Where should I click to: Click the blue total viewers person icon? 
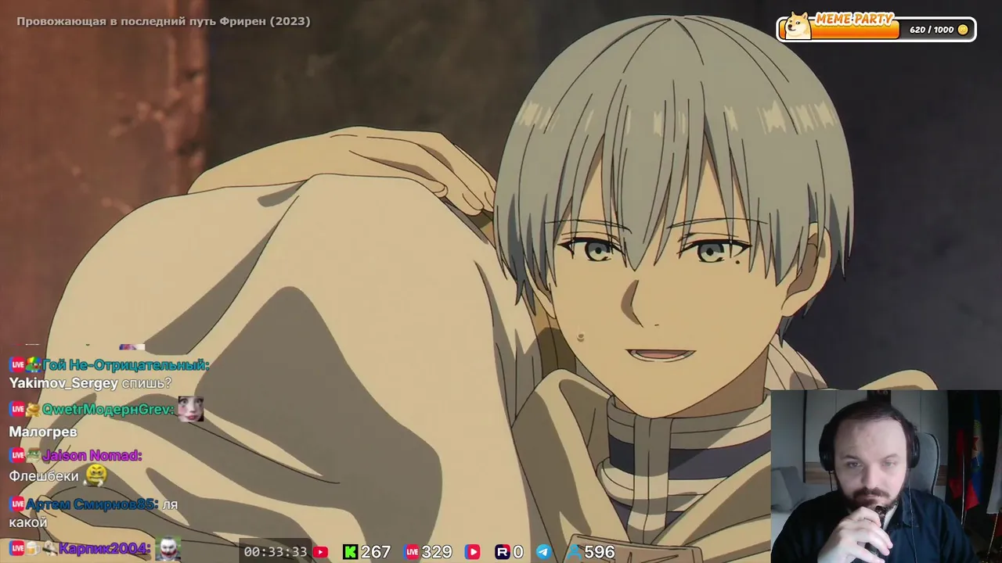[x=575, y=552]
